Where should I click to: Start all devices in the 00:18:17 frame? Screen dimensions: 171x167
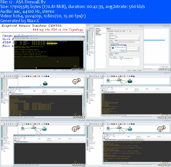click(x=31, y=76)
